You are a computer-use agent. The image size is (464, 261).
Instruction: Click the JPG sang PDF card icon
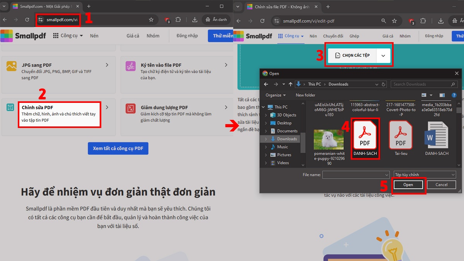12,66
